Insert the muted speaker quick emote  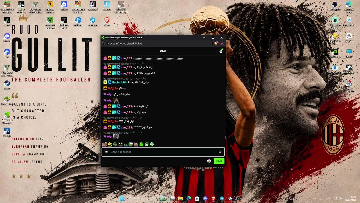click(x=120, y=144)
